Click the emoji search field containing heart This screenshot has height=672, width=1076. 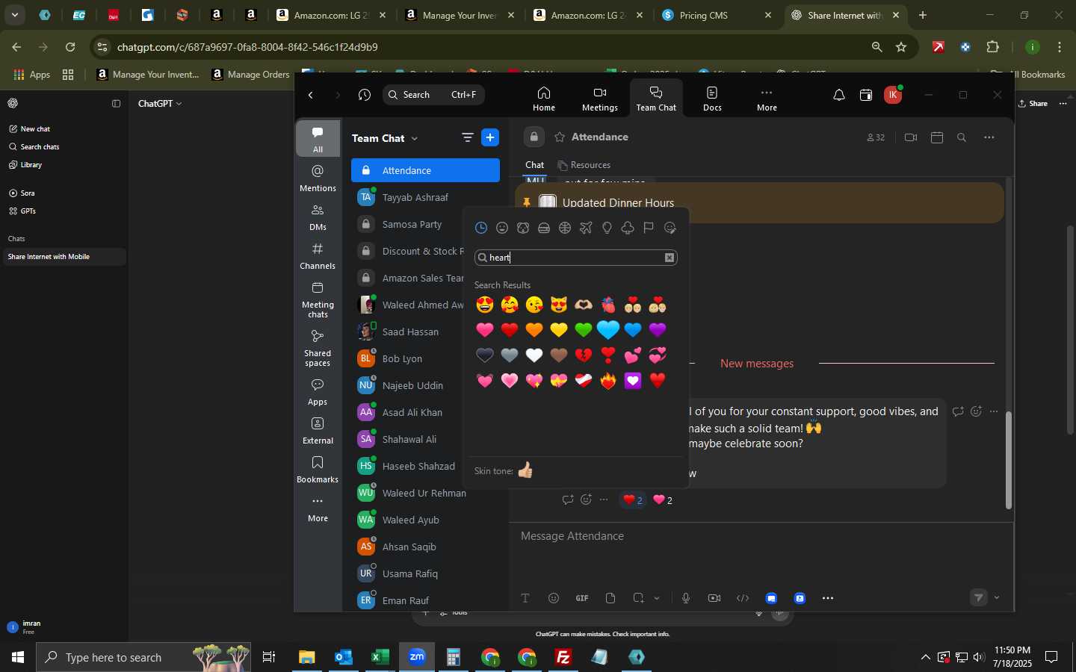click(575, 258)
